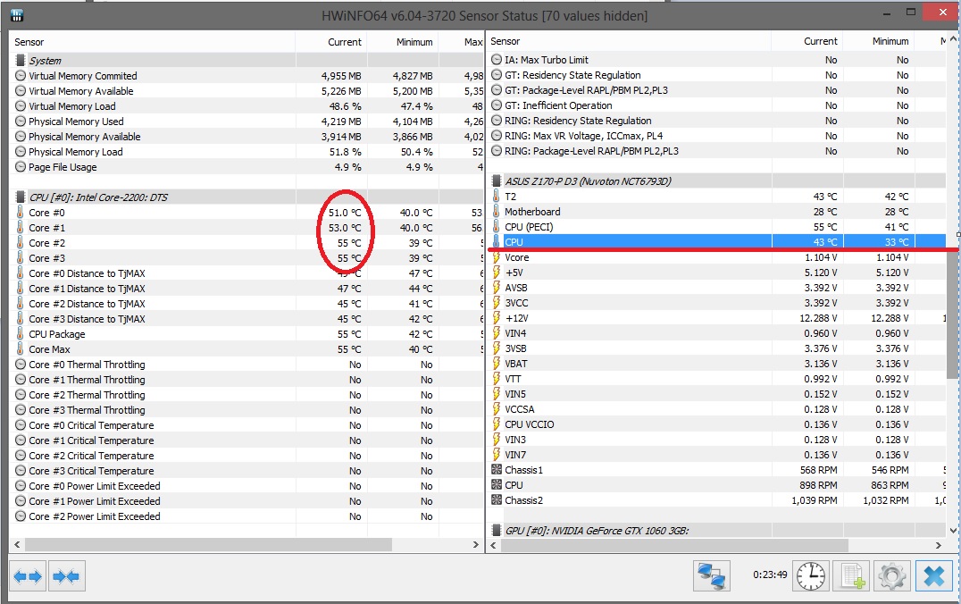Click the circle icon for Page File Usage
Screen dimensions: 961x604
[x=21, y=167]
